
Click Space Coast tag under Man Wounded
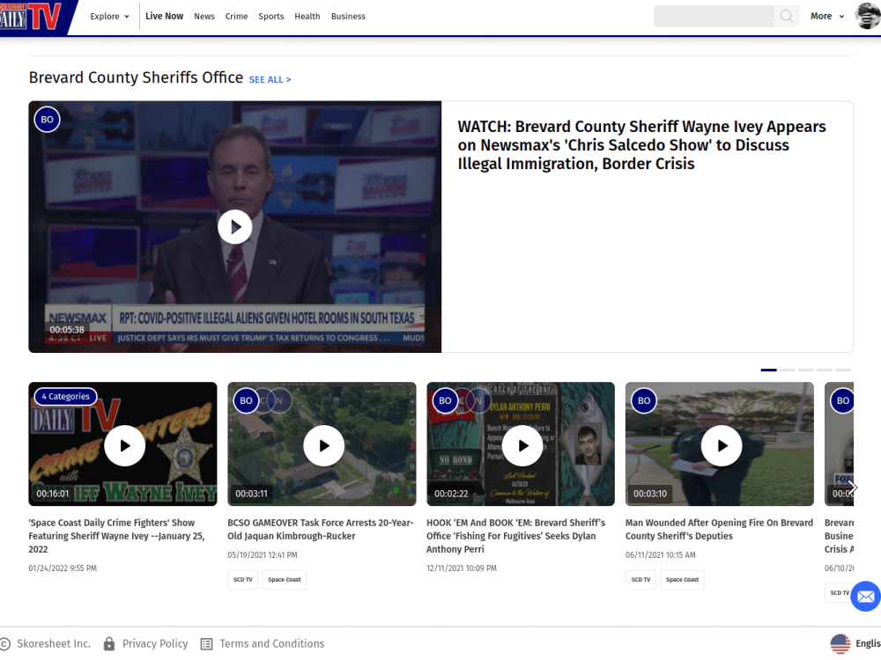click(x=682, y=579)
